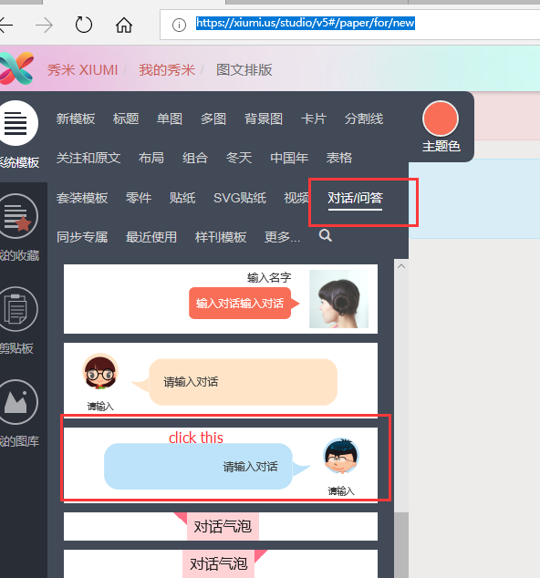Click the address bar URL field
The image size is (540, 578).
coord(349,24)
